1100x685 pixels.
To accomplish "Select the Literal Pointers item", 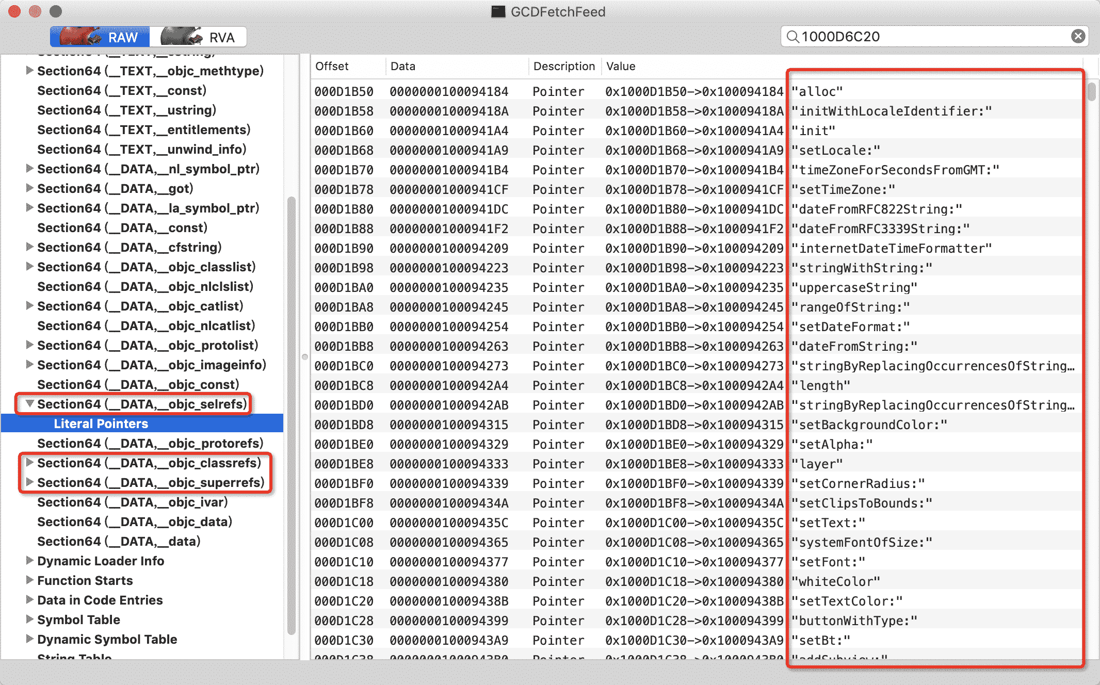I will [101, 423].
